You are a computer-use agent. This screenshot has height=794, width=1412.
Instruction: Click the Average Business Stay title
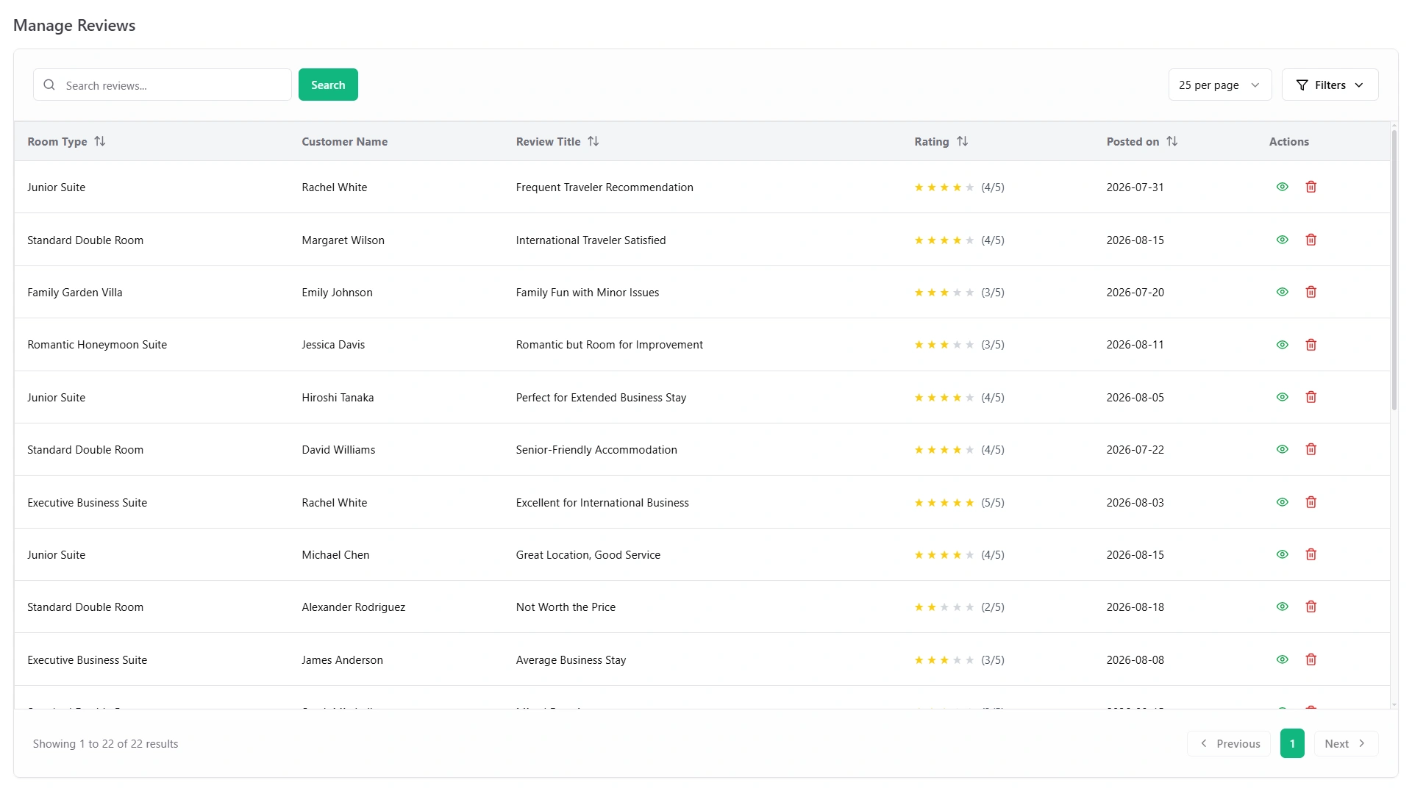point(571,660)
